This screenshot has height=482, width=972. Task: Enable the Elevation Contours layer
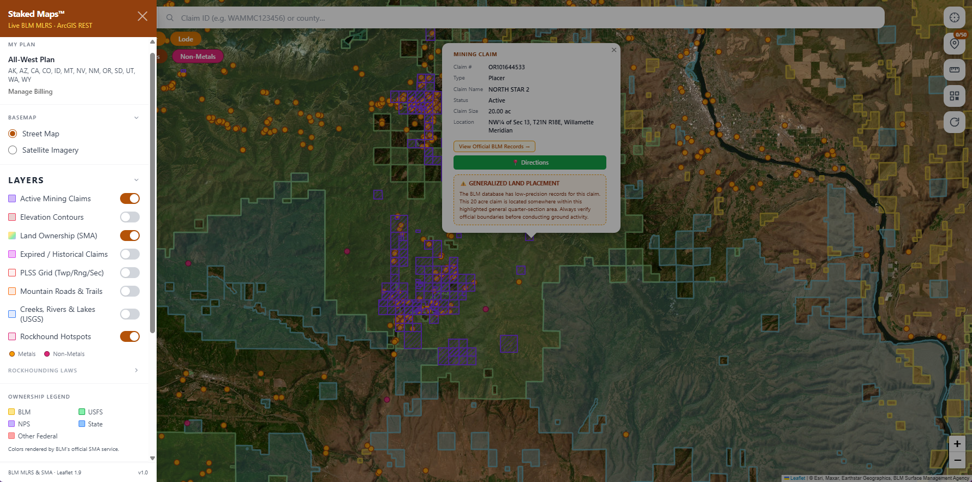tap(130, 217)
